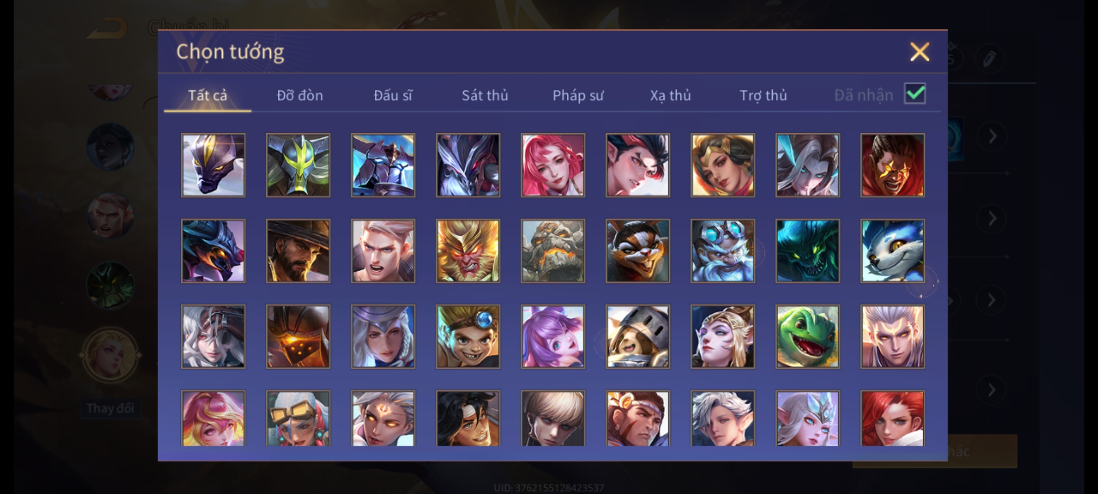The width and height of the screenshot is (1098, 494).
Task: Filter heroes by Xạ thủ
Action: click(x=670, y=95)
